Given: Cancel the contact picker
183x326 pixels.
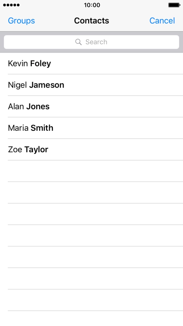Looking at the screenshot, I should click(x=162, y=21).
